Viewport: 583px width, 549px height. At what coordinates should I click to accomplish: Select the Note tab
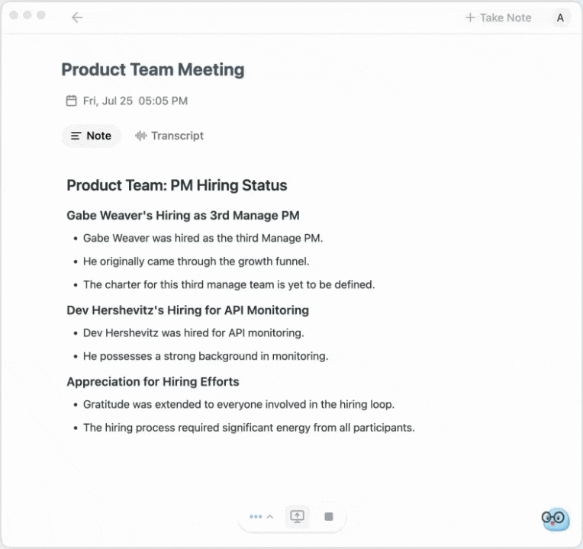[91, 136]
